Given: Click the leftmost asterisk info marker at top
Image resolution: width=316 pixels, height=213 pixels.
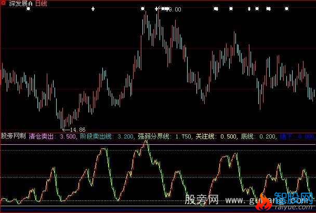Looking at the screenshot, I should pos(29,9).
